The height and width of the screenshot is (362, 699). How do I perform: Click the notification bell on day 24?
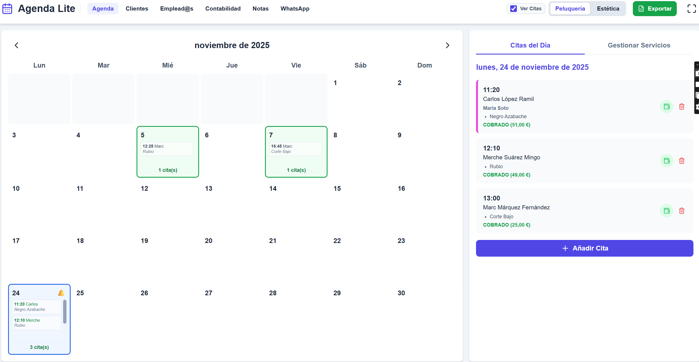[x=61, y=293]
